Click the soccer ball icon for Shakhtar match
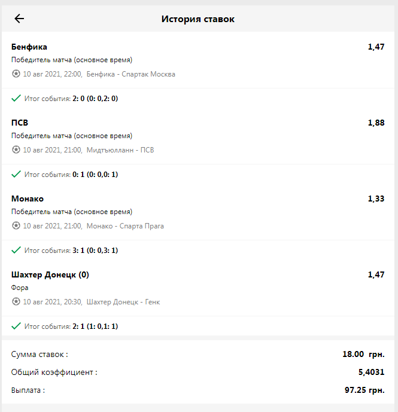The width and height of the screenshot is (398, 412). (x=16, y=301)
